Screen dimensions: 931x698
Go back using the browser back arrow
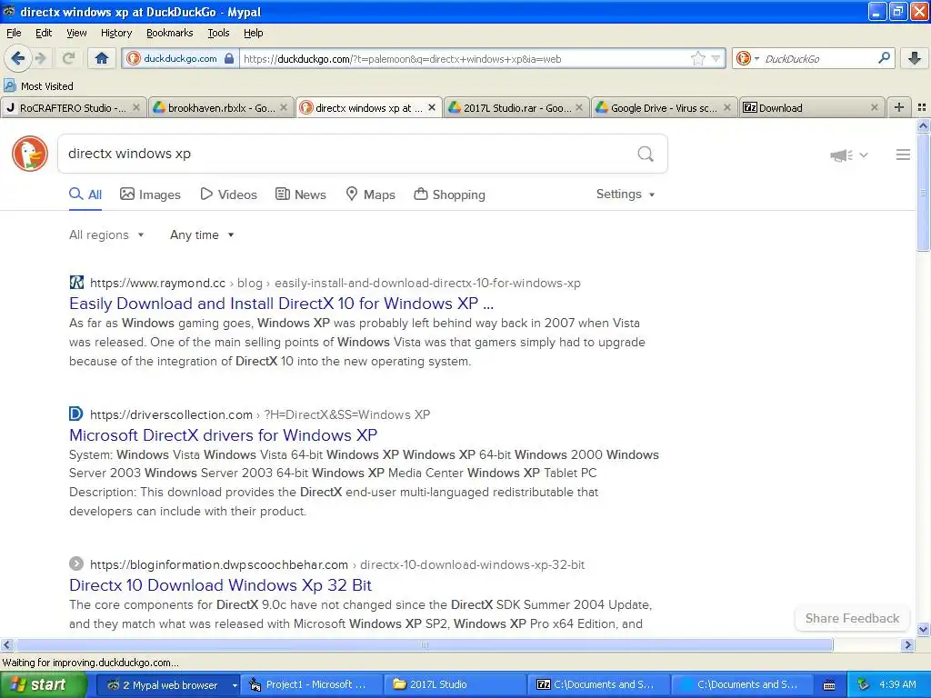point(18,58)
